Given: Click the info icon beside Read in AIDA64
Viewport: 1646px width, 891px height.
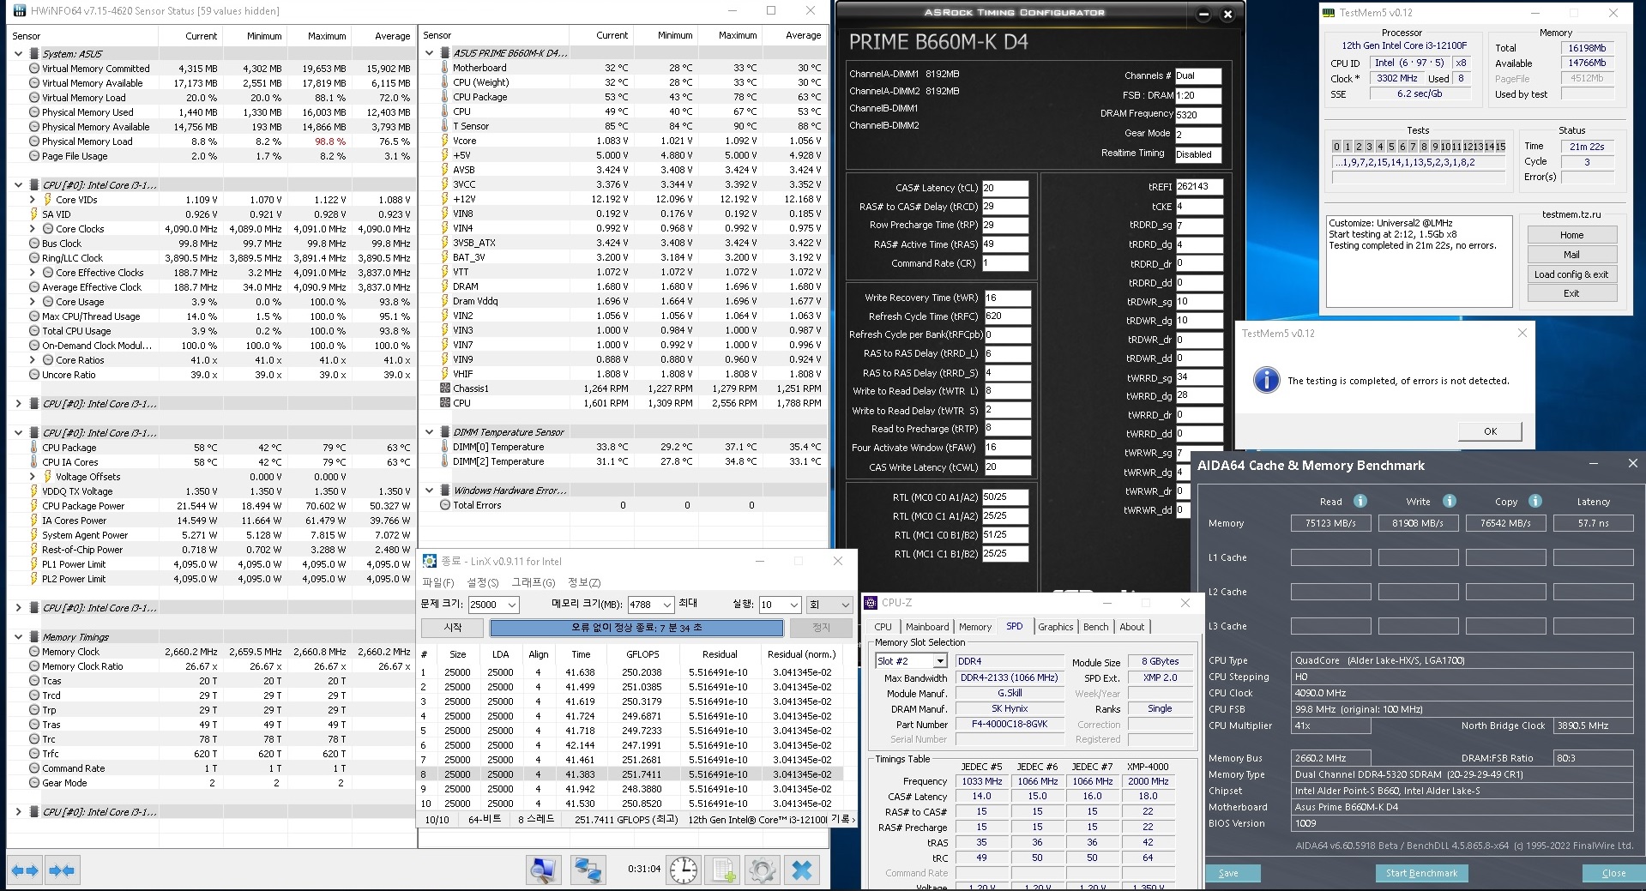Looking at the screenshot, I should click(1360, 501).
